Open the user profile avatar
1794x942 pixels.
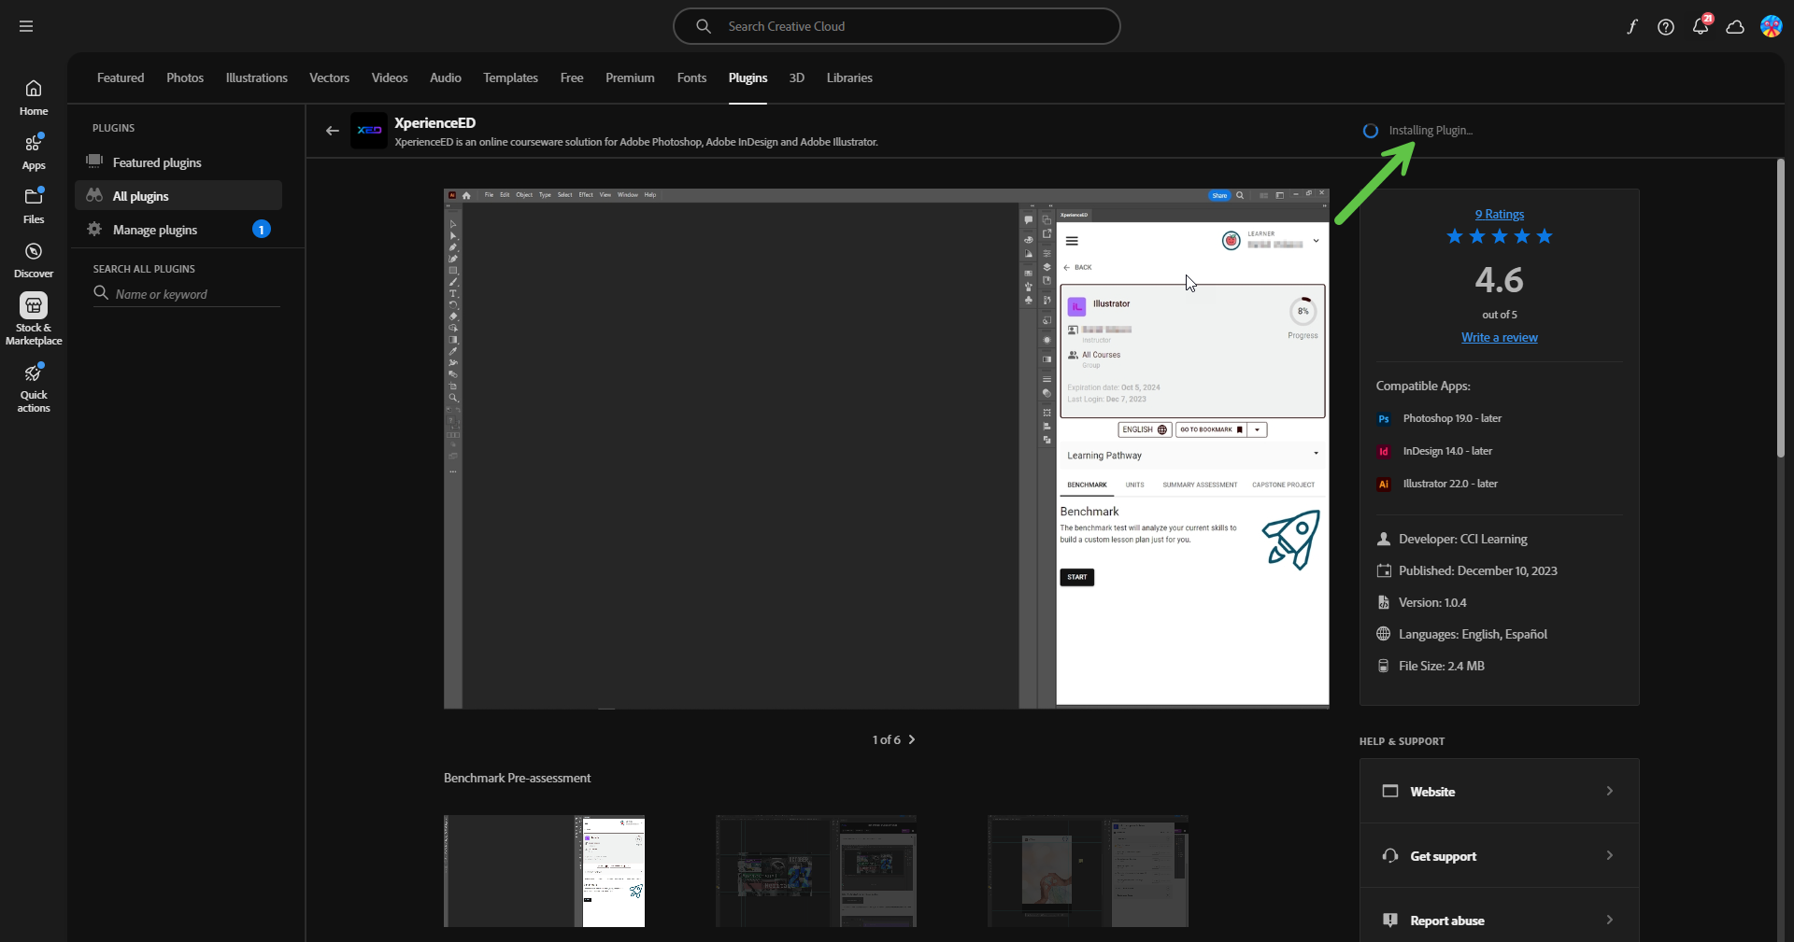[x=1771, y=26]
